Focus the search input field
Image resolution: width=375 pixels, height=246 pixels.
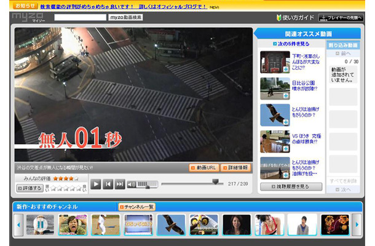[80, 17]
